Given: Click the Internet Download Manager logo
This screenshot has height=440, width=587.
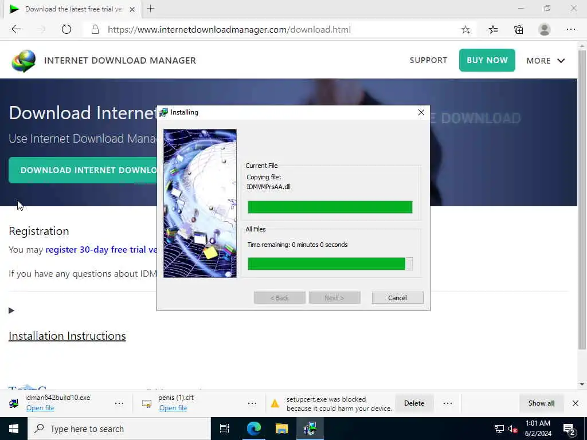Looking at the screenshot, I should [24, 61].
